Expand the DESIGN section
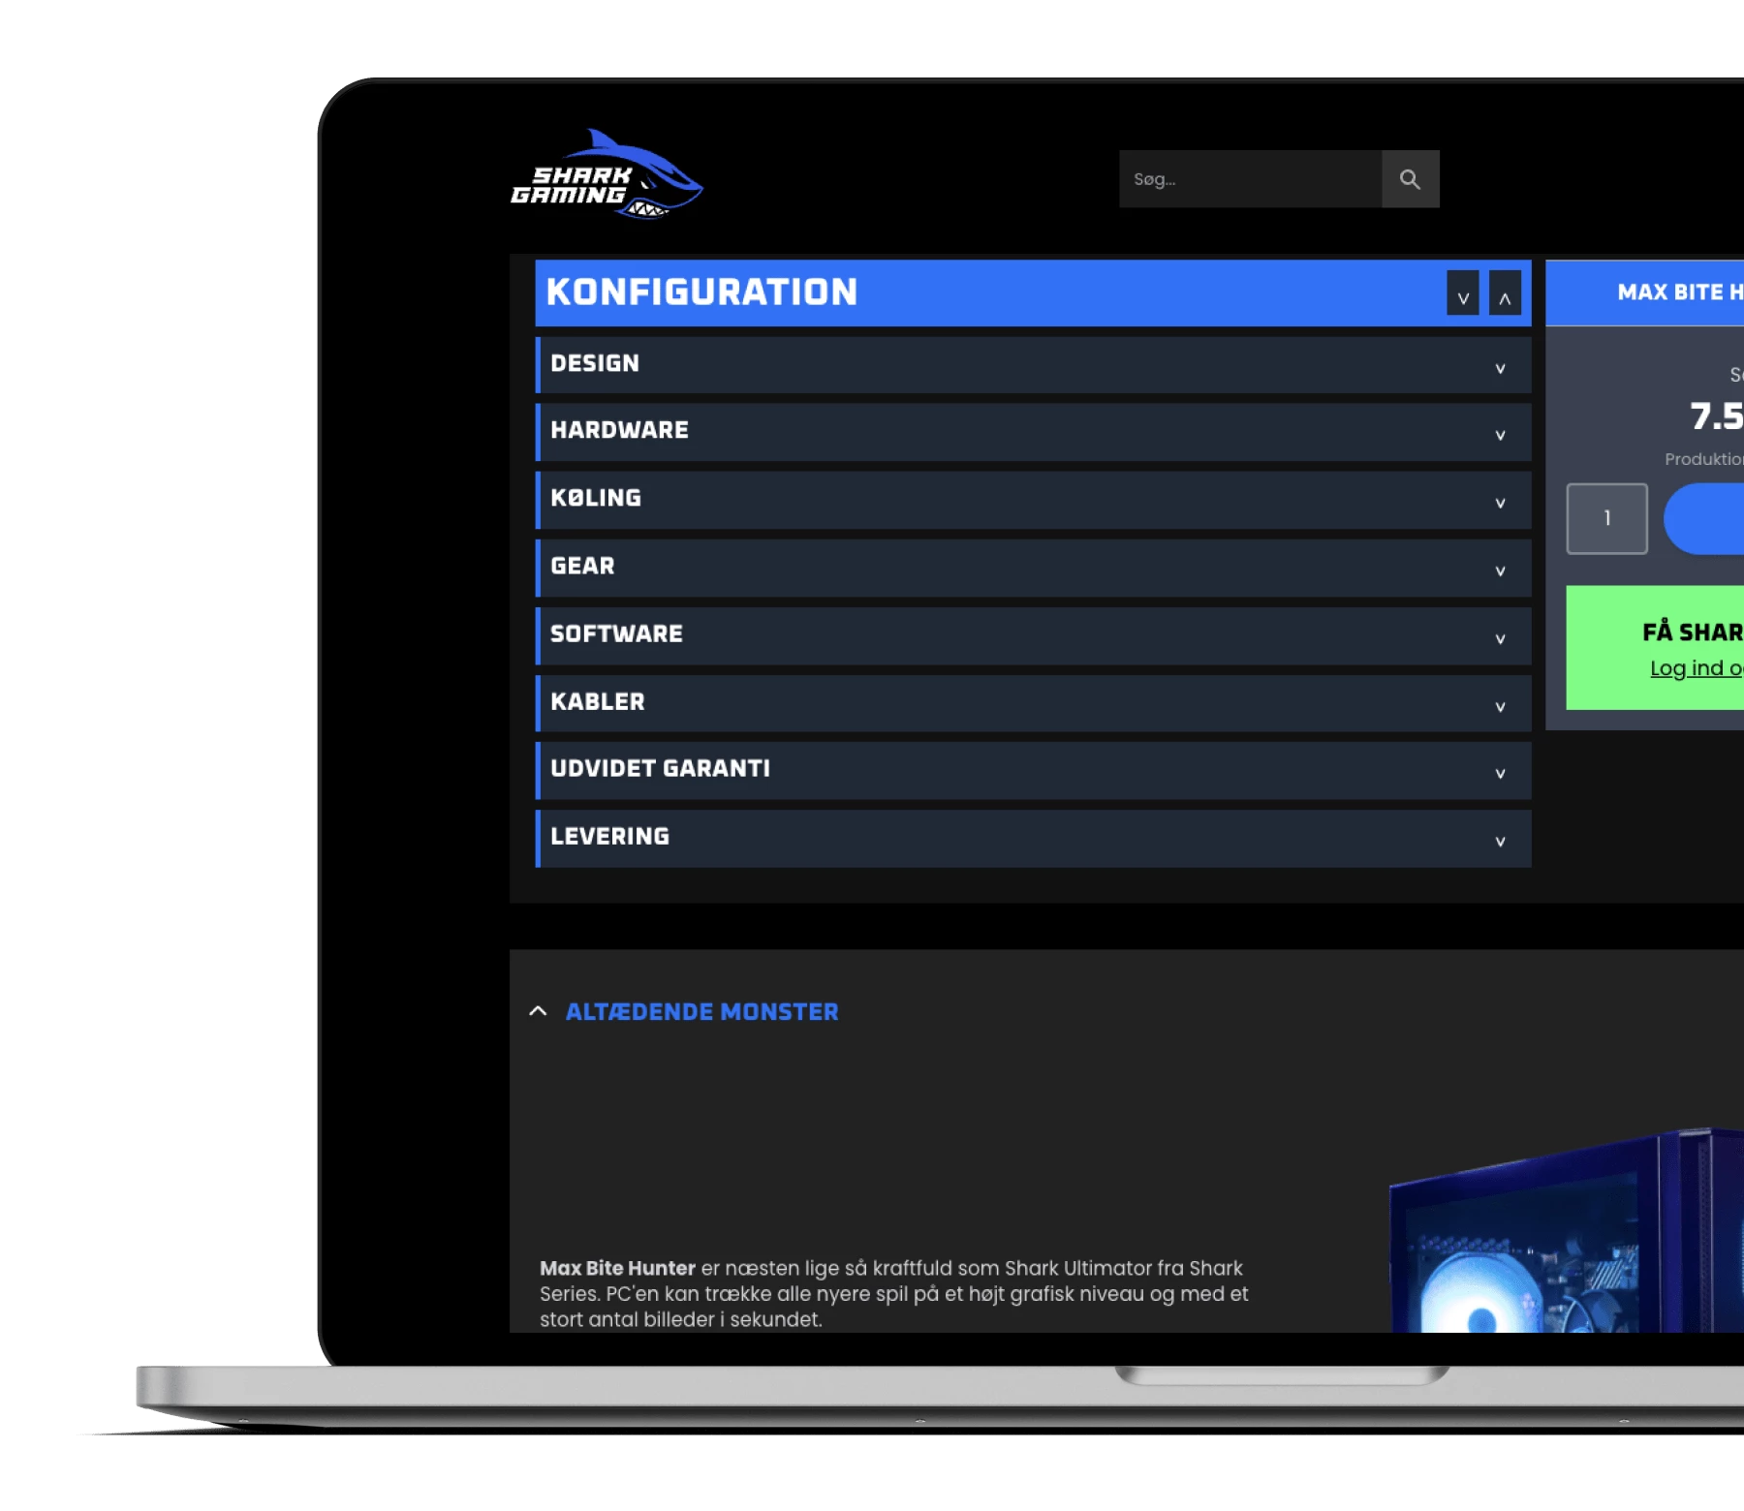Screen dimensions: 1744x1511 tap(1033, 364)
